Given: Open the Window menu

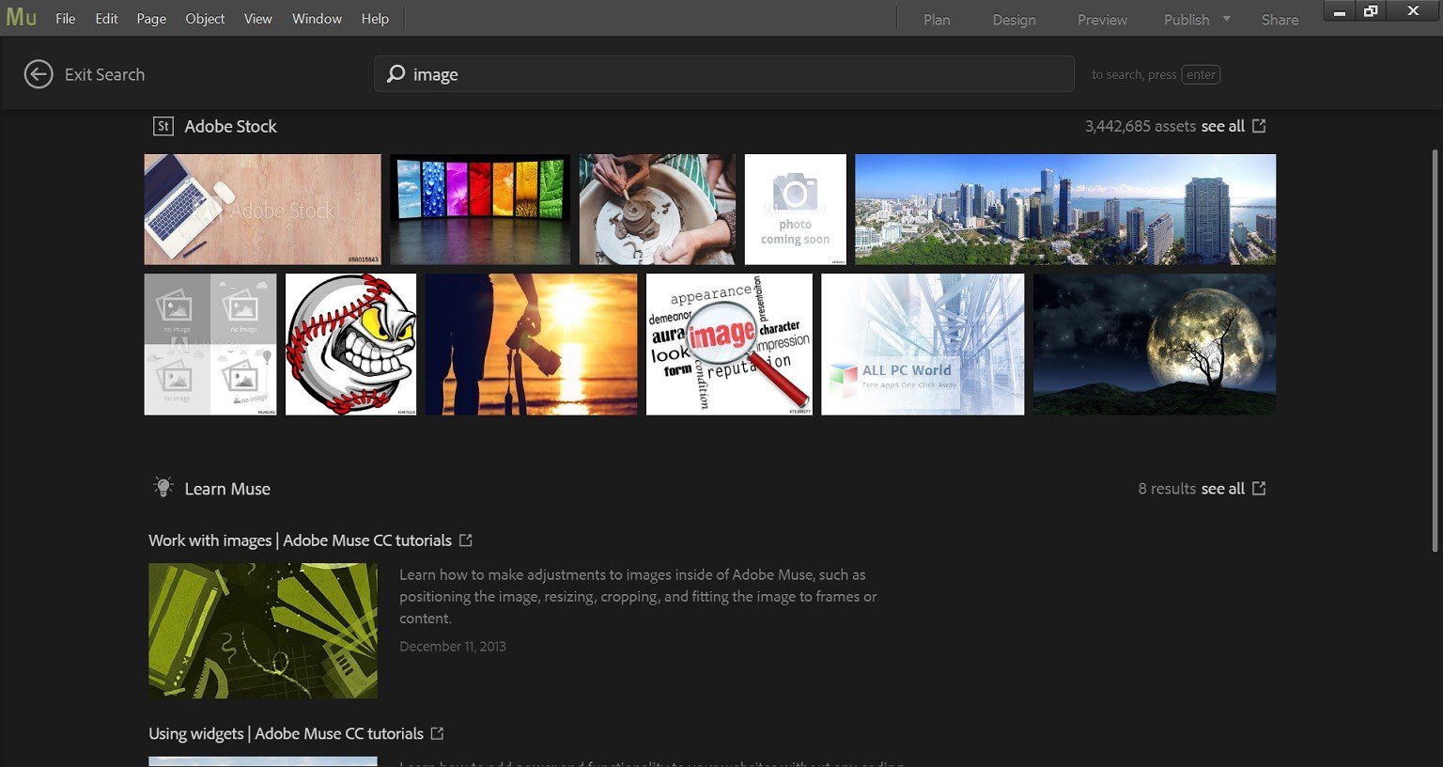Looking at the screenshot, I should (x=316, y=18).
